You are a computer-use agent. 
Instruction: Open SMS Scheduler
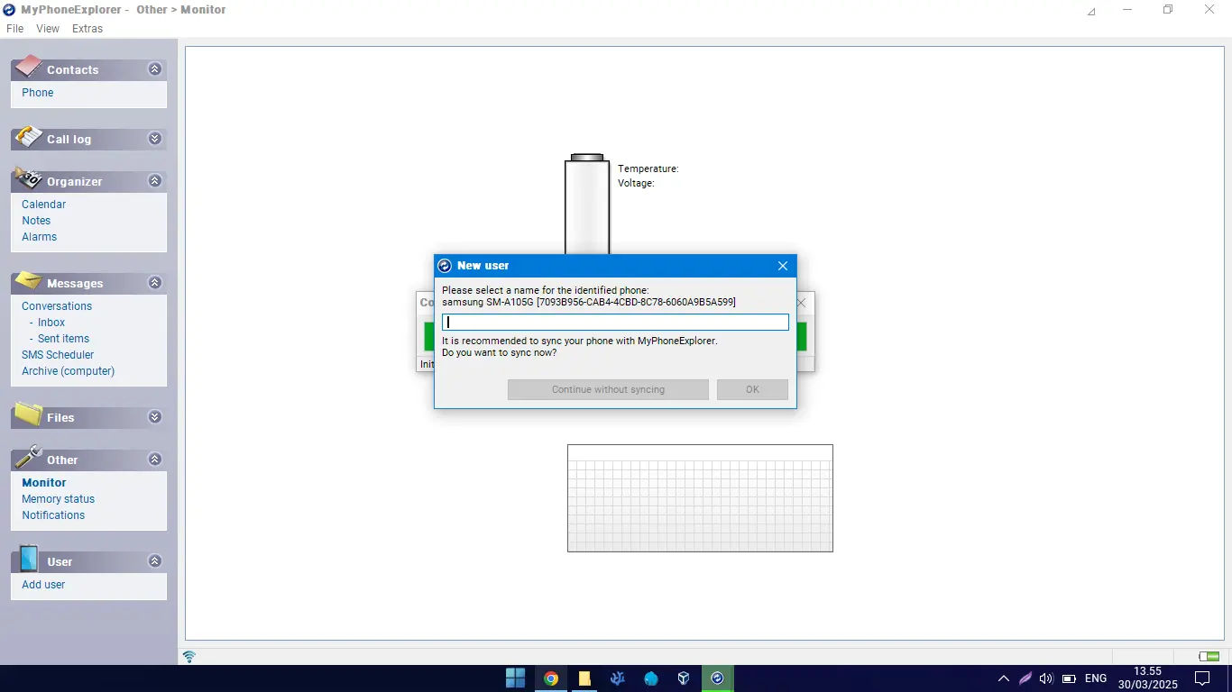pos(58,355)
